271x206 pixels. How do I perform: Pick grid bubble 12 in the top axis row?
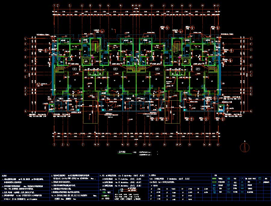coord(100,5)
